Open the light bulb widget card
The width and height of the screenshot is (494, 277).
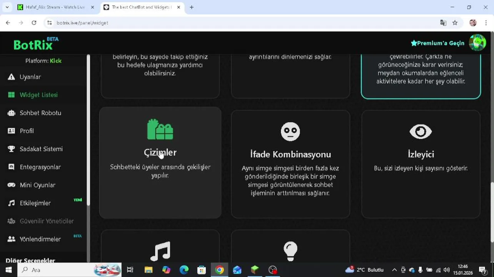coord(290,246)
